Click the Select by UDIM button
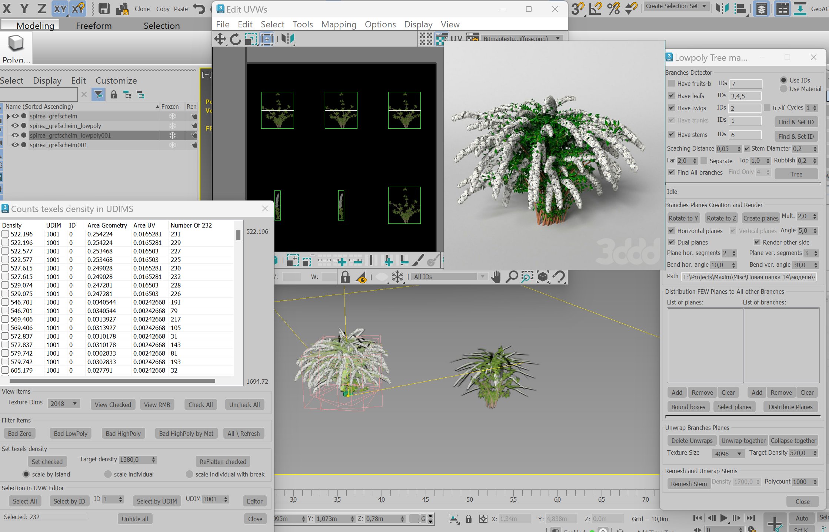This screenshot has height=532, width=829. (x=157, y=501)
